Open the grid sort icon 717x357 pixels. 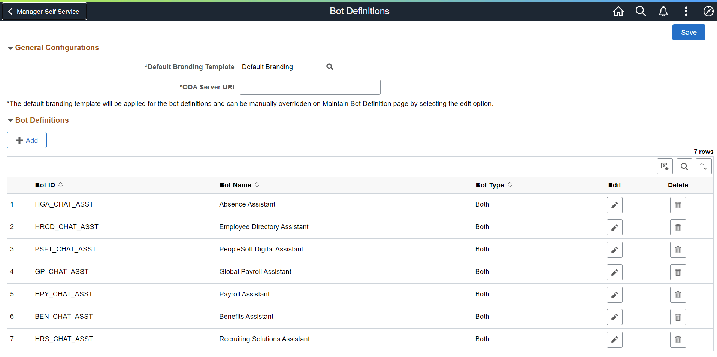pos(704,166)
